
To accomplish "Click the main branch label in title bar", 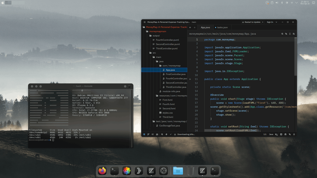I will pyautogui.click(x=194, y=22).
